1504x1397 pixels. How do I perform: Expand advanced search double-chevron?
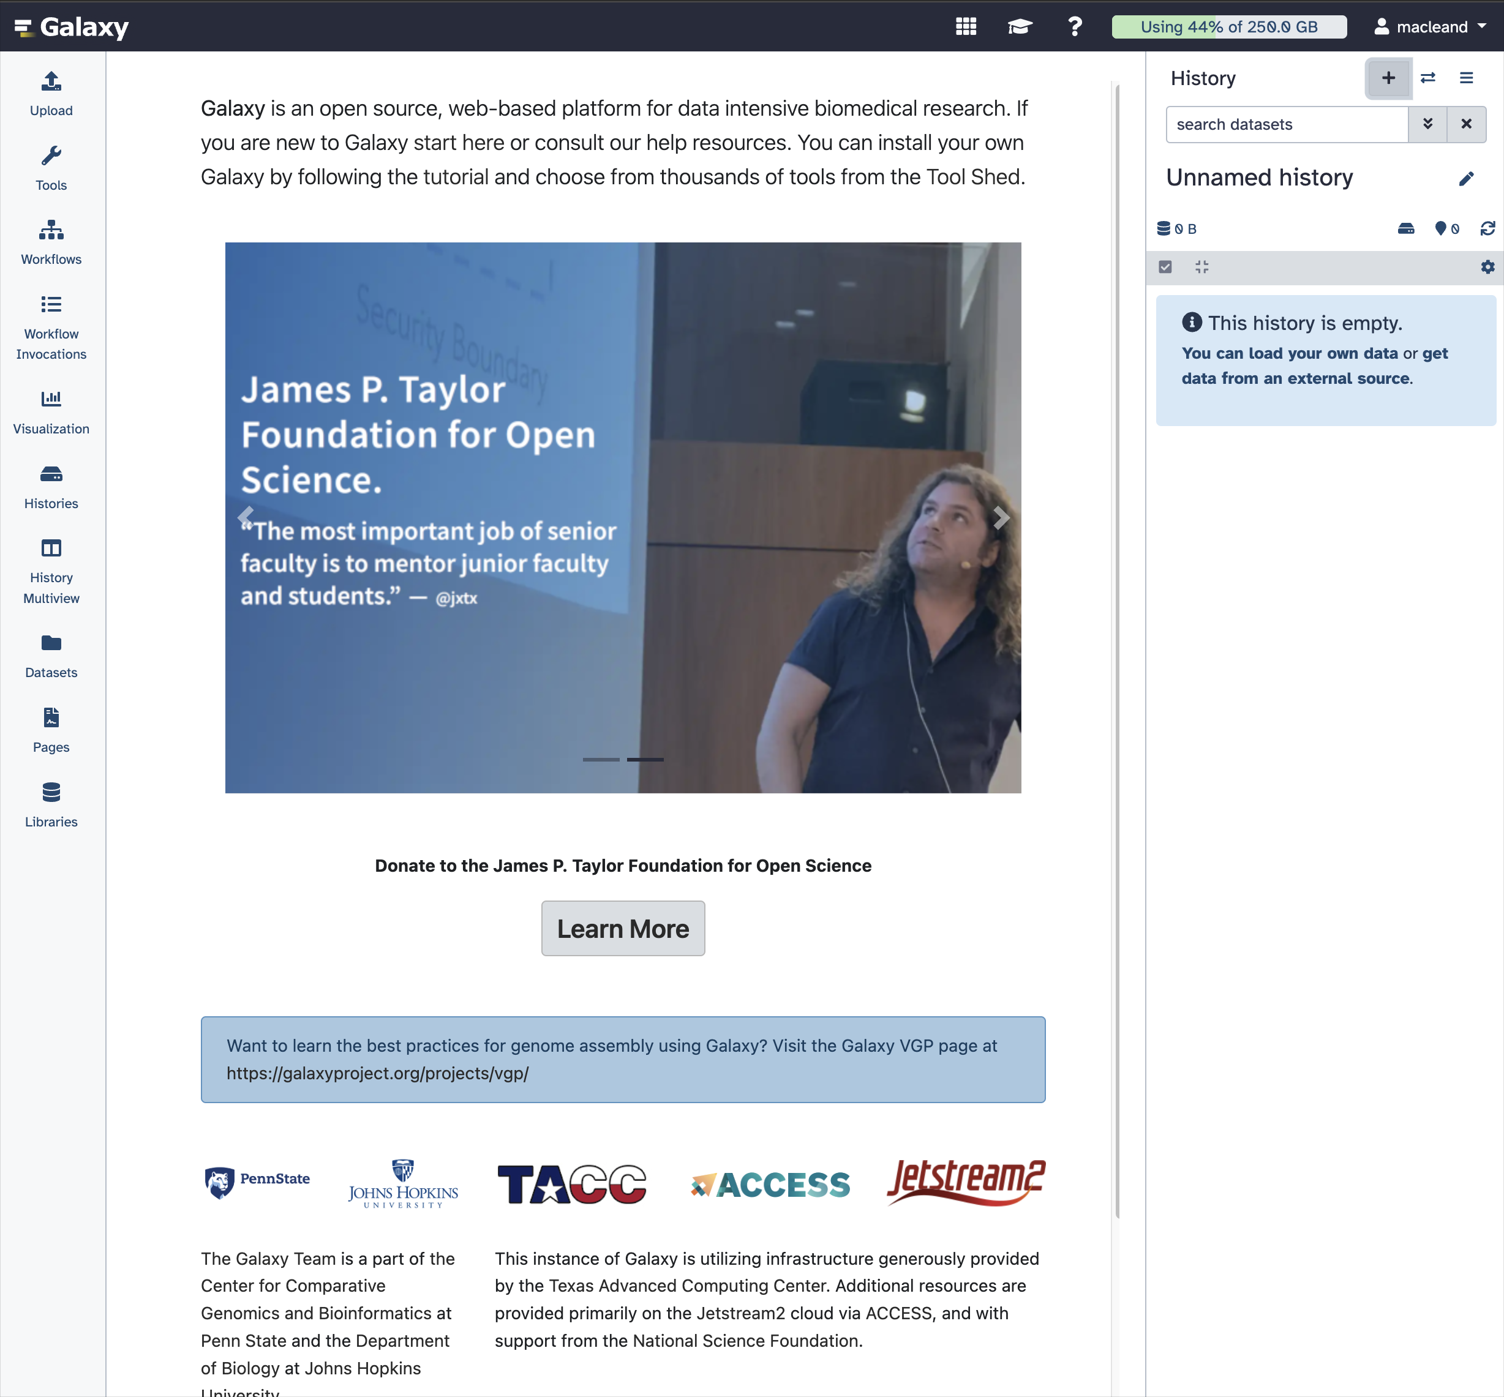tap(1427, 124)
